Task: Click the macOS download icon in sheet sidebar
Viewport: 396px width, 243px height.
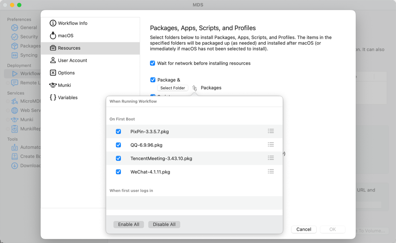Action: (x=53, y=35)
